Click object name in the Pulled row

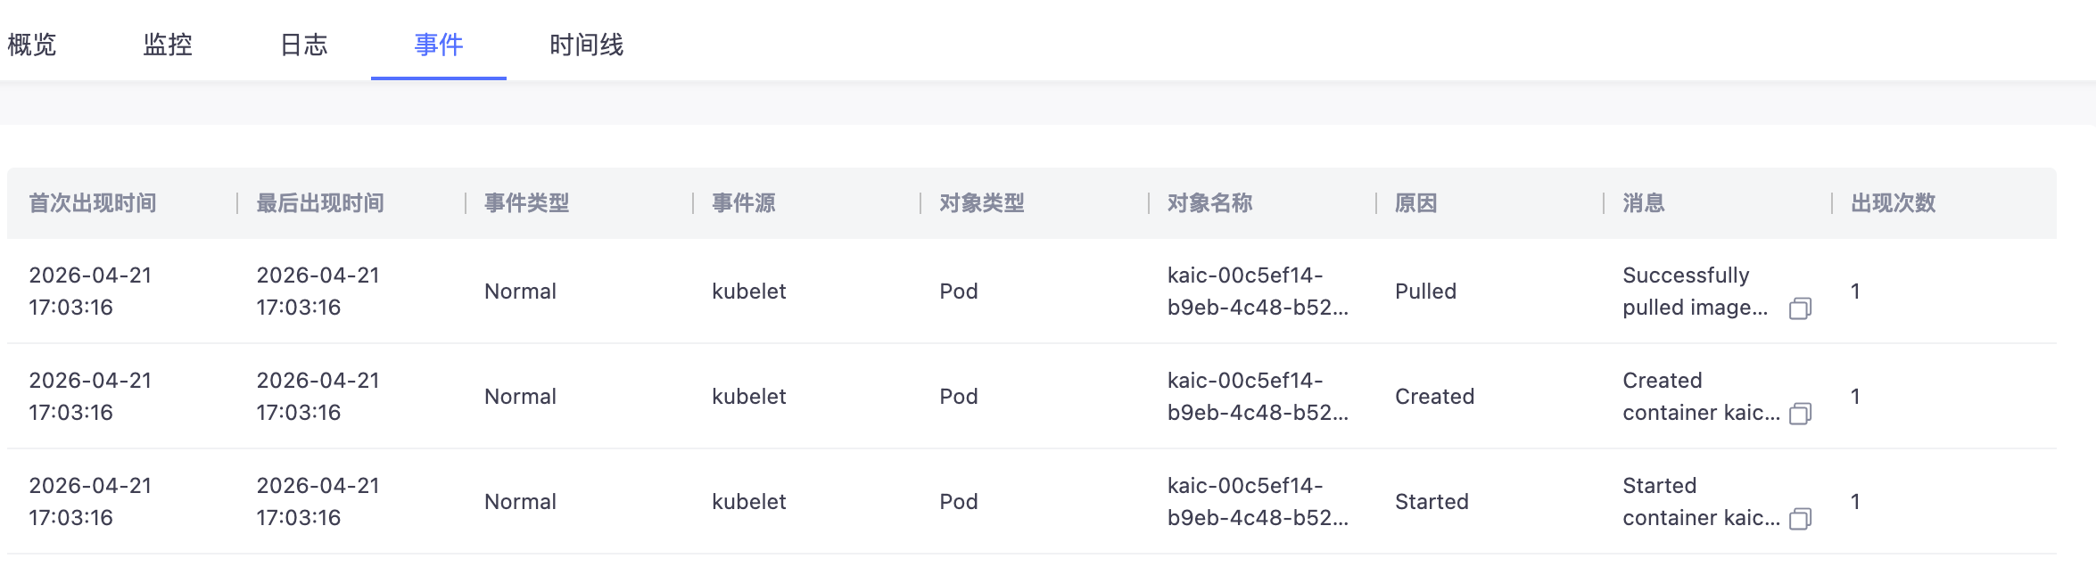1258,292
